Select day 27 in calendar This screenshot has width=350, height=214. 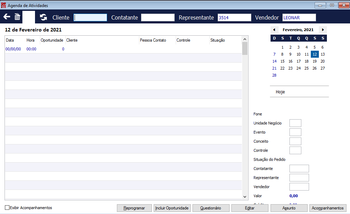click(x=323, y=68)
